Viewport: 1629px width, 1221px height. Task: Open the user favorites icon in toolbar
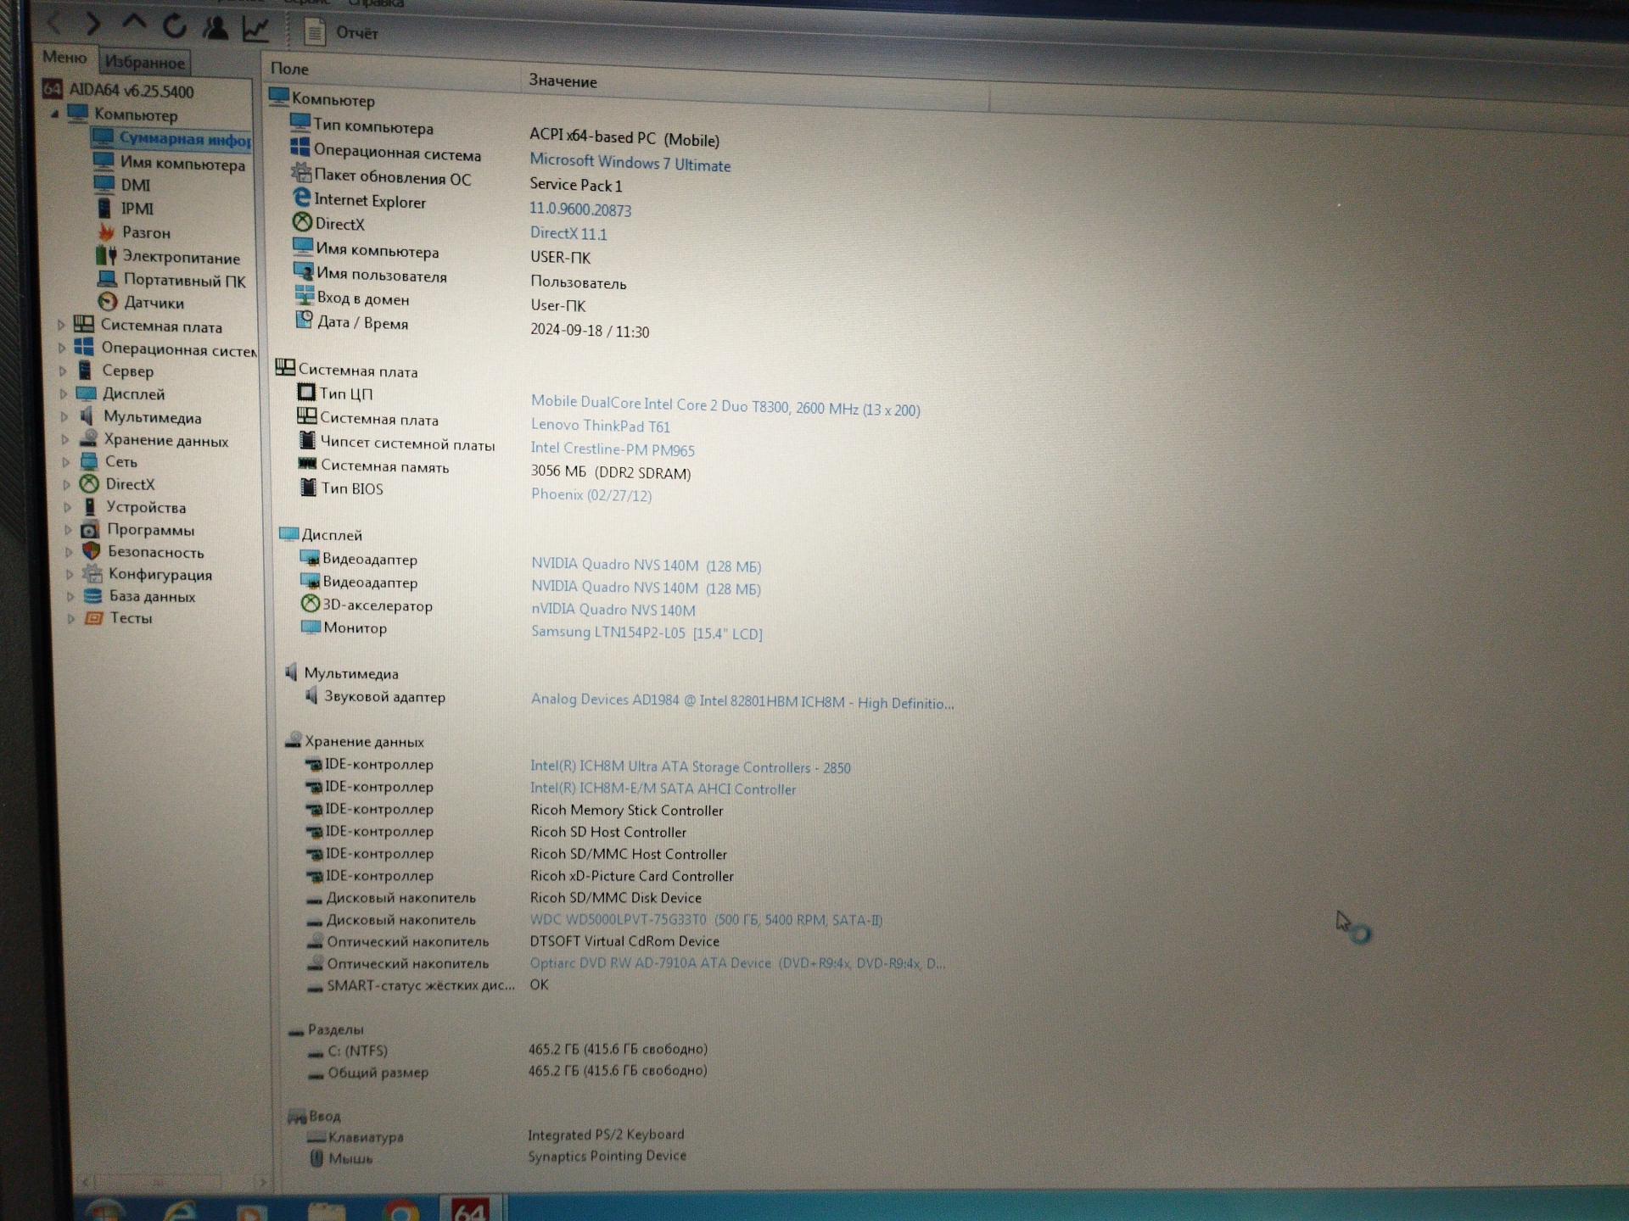pos(216,27)
